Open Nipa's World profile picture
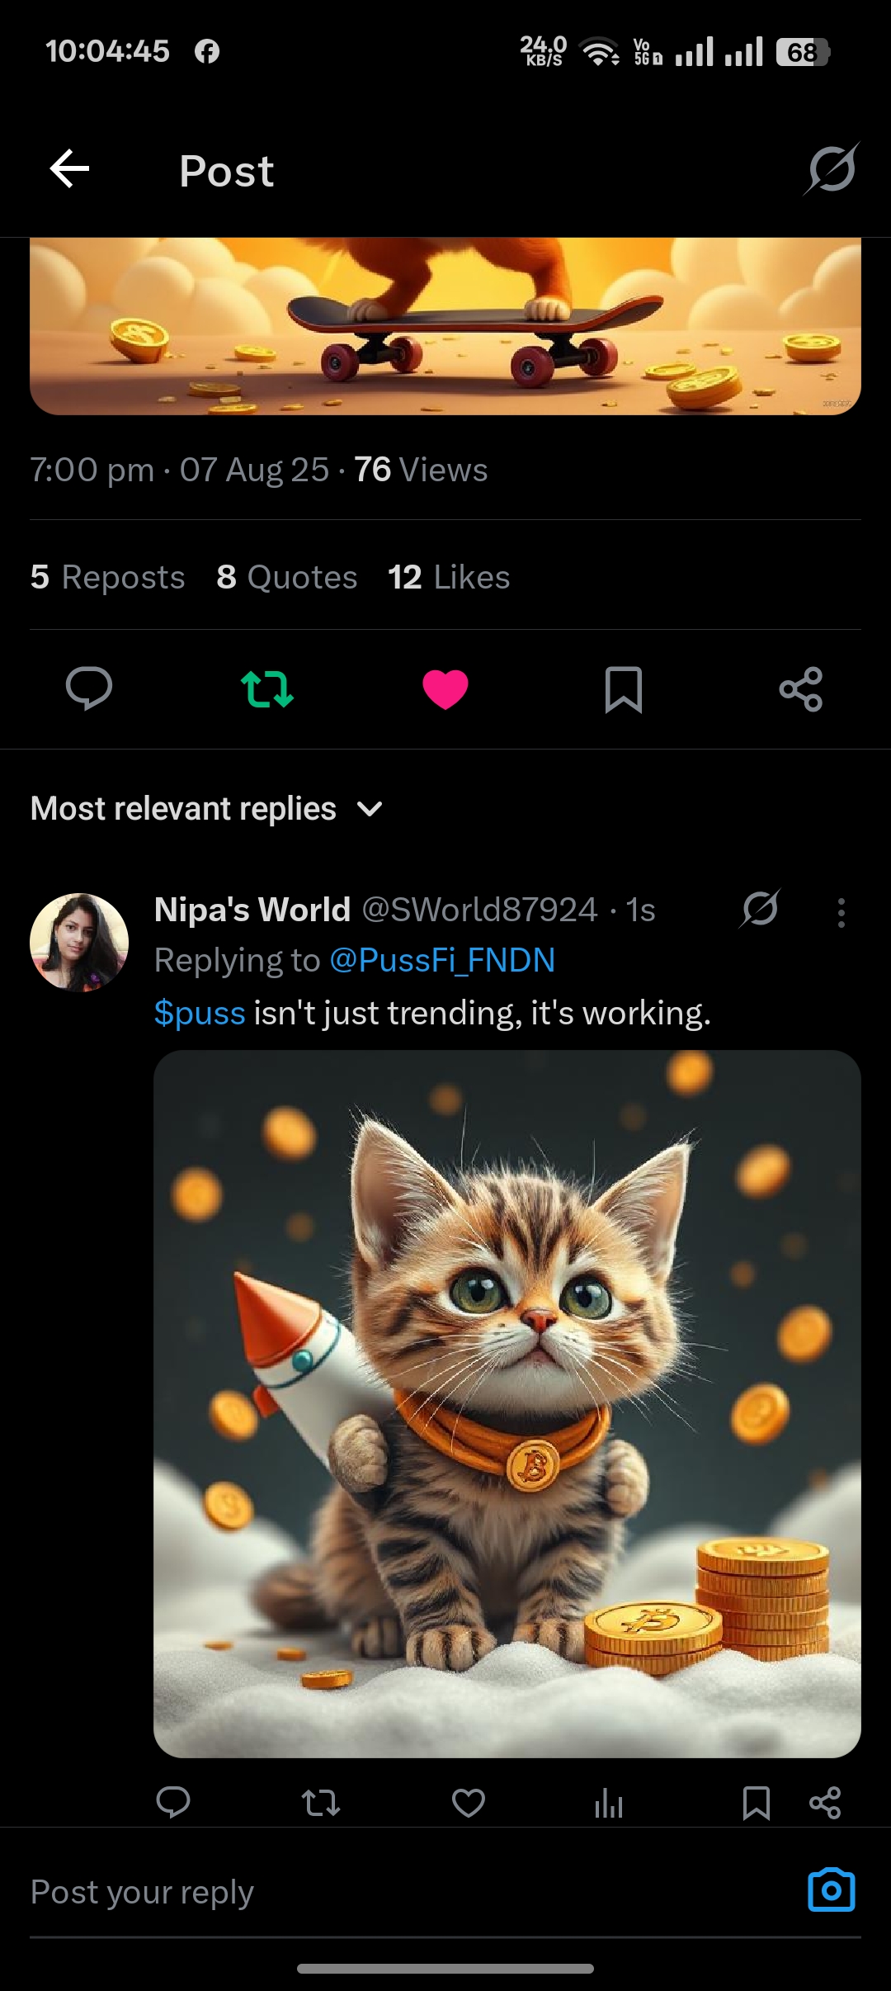This screenshot has width=891, height=1991. coord(79,942)
